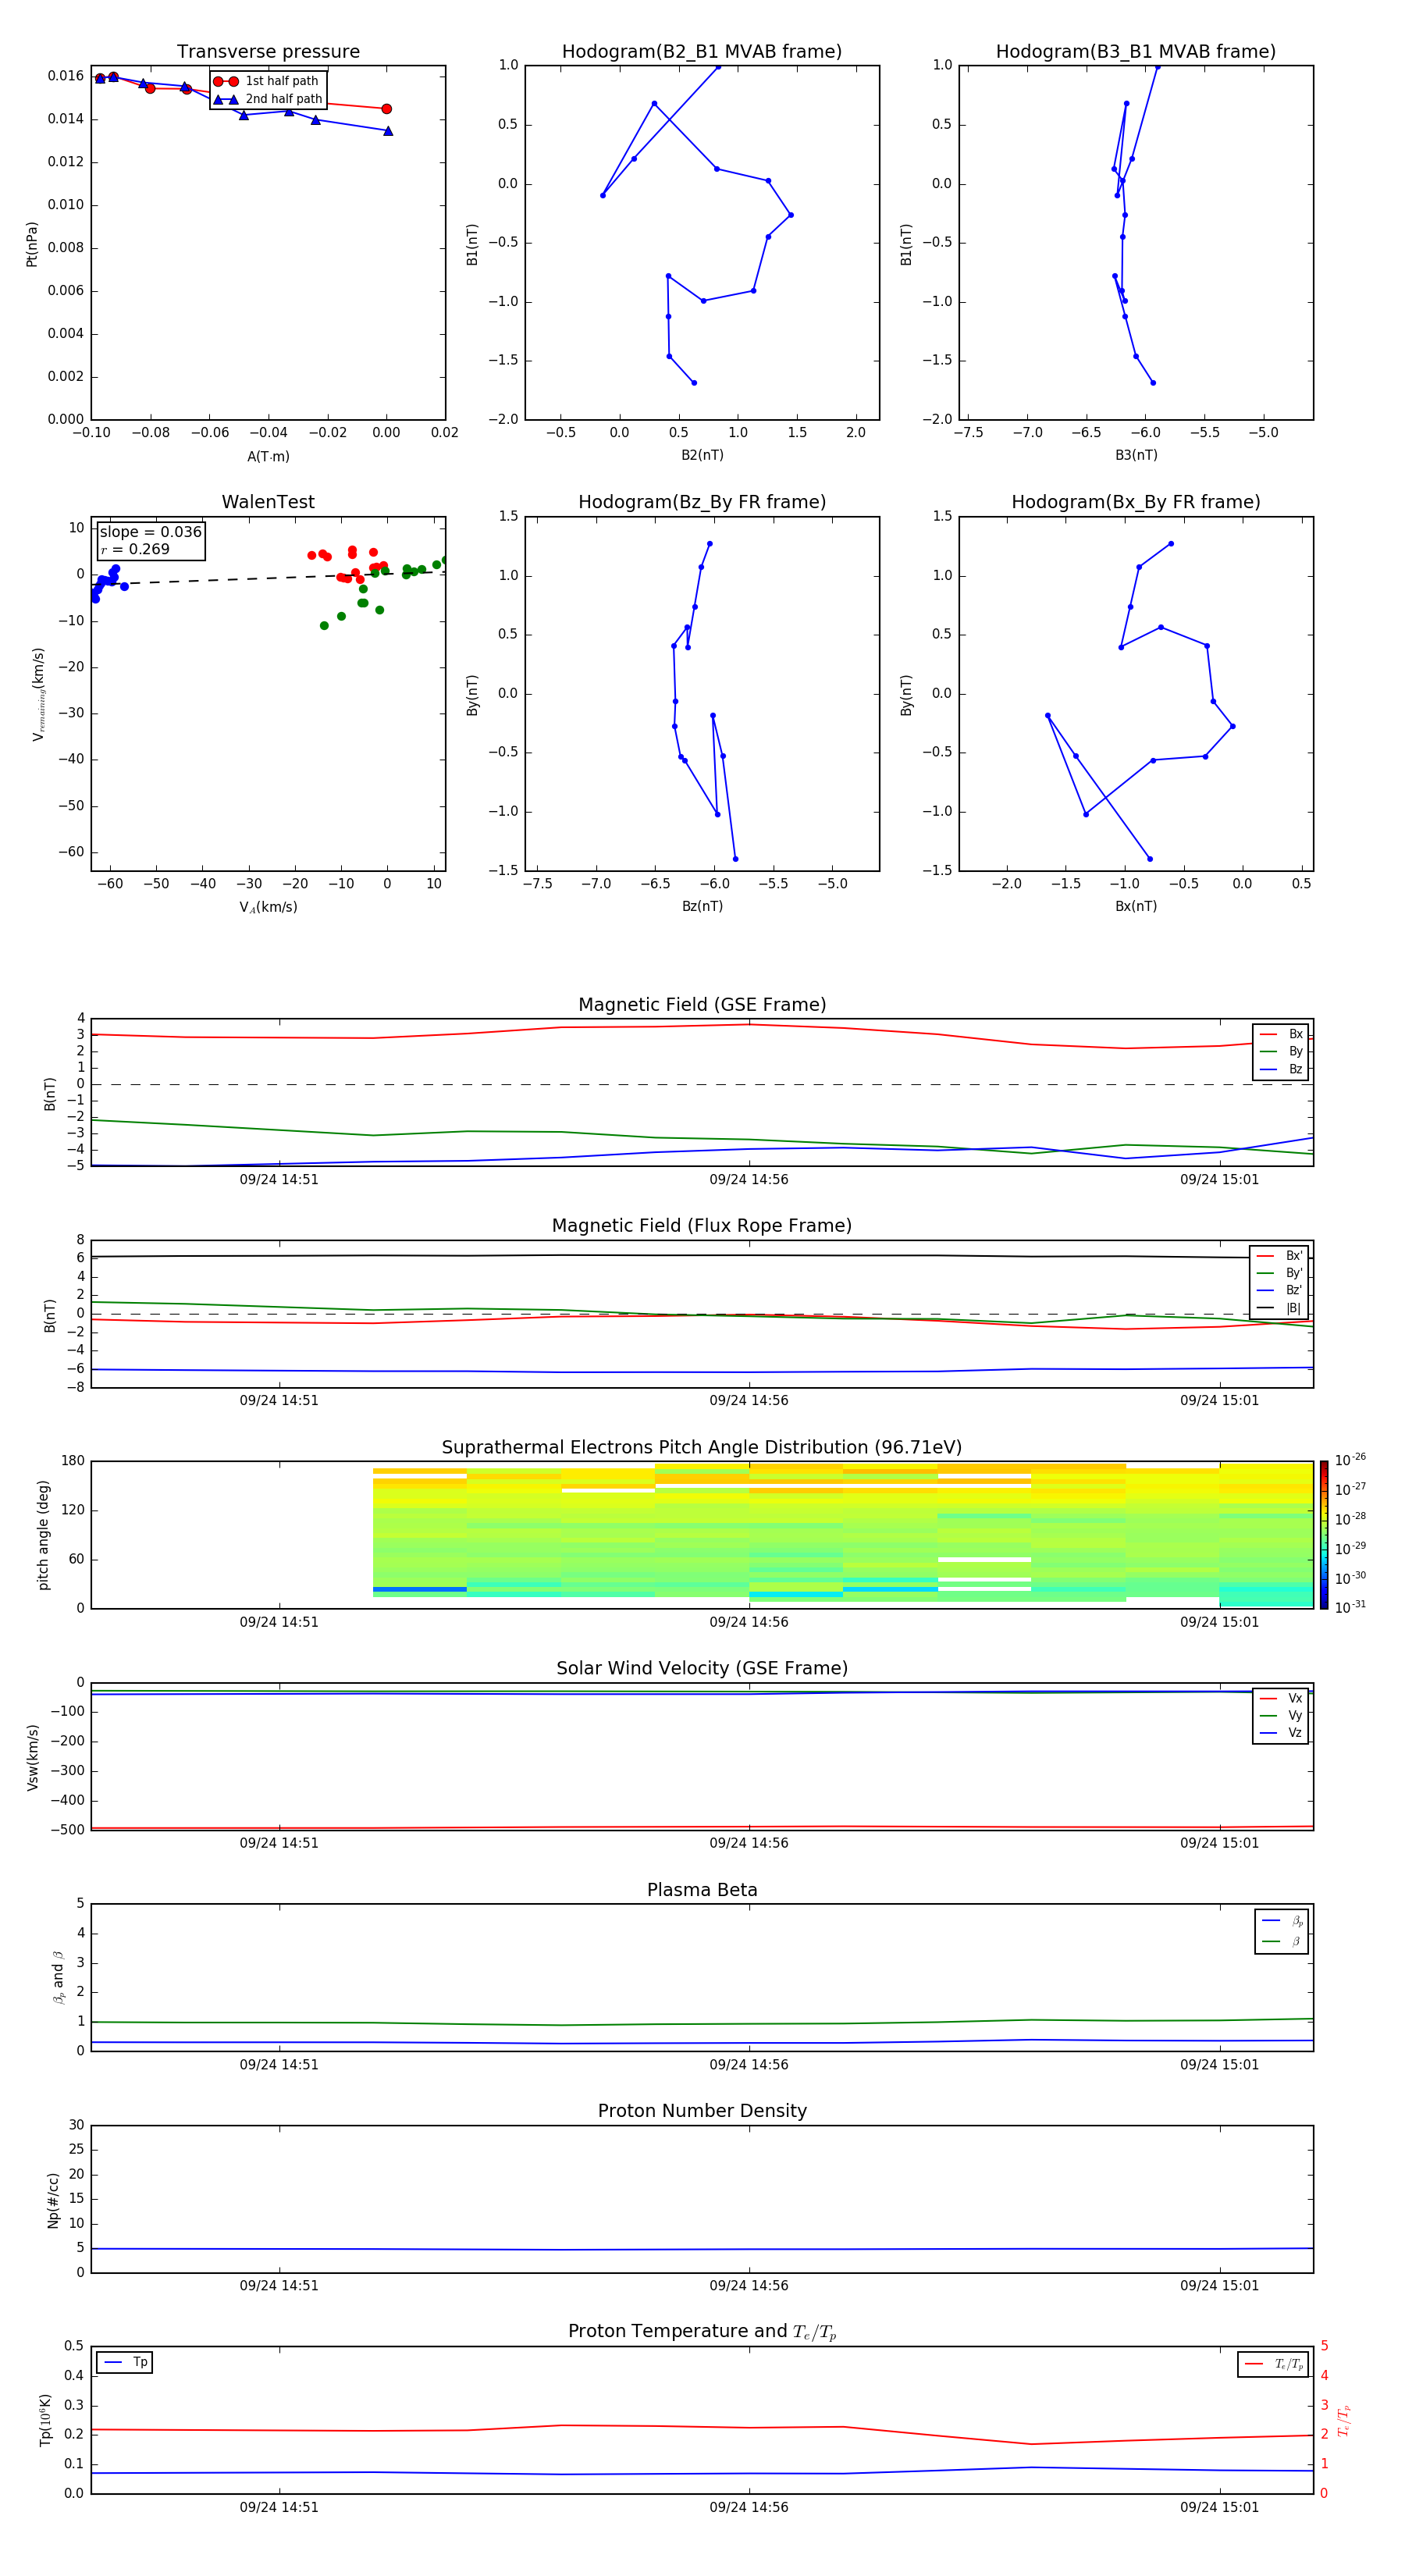This screenshot has width=1405, height=2576.
Task: Select the Bx' entry in Flux Rope legend
Action: (1280, 1256)
